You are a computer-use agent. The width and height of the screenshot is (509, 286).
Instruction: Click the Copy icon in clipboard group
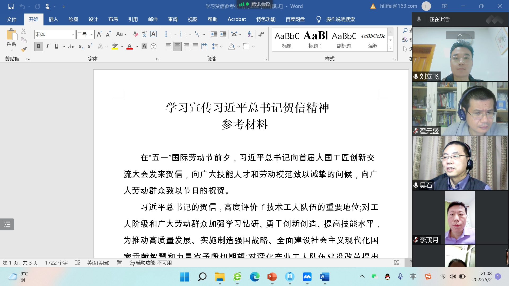[x=24, y=40]
